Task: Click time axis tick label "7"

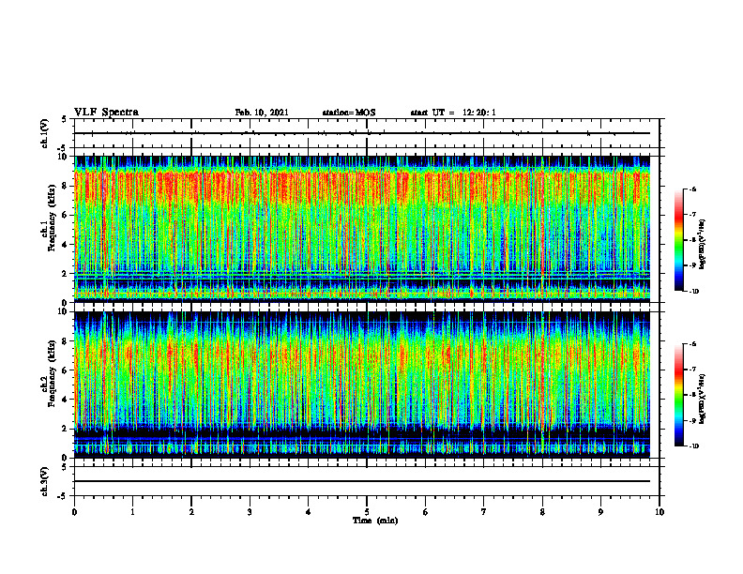Action: (x=484, y=512)
